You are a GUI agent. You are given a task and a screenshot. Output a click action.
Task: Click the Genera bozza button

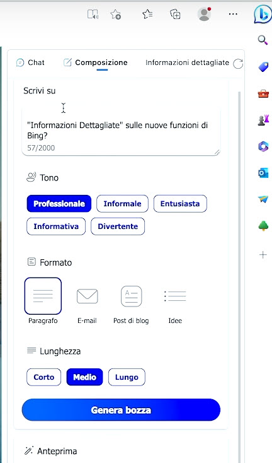121,410
